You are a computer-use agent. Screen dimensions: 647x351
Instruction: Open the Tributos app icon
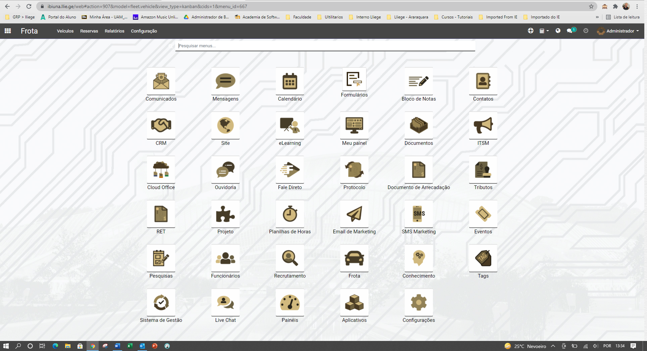click(483, 170)
